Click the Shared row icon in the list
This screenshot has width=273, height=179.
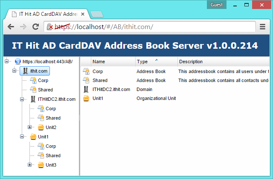86,80
